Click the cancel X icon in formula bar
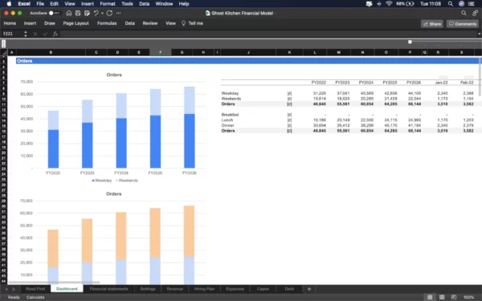 click(x=35, y=34)
